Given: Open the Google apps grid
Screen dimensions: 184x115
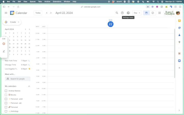Looking at the screenshot, I should coord(159,13).
